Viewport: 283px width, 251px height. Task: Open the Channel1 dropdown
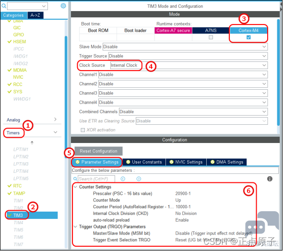pyautogui.click(x=183, y=74)
